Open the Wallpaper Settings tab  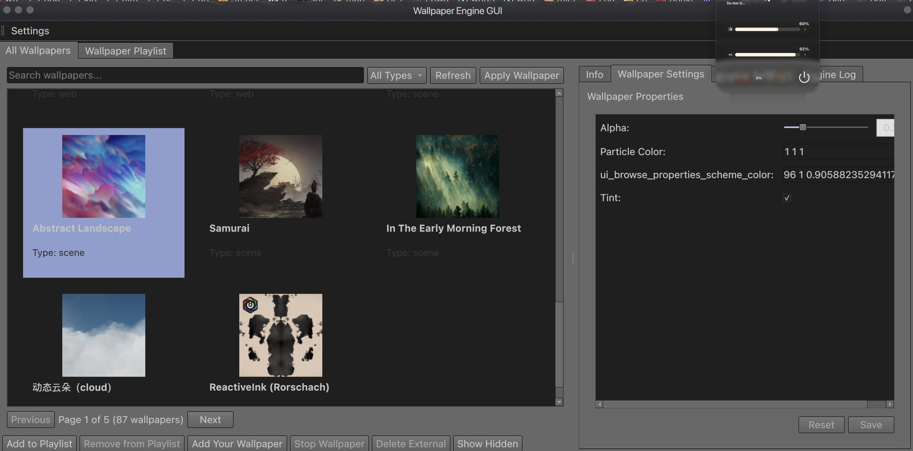coord(661,74)
